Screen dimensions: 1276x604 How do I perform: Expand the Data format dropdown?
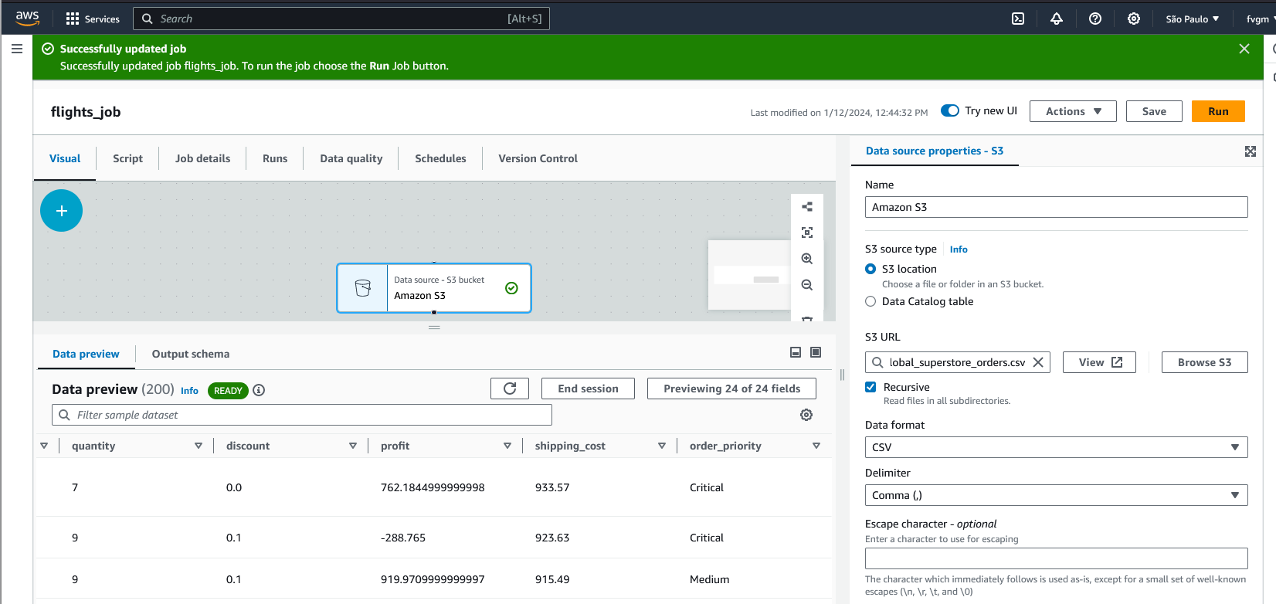[x=1055, y=447]
